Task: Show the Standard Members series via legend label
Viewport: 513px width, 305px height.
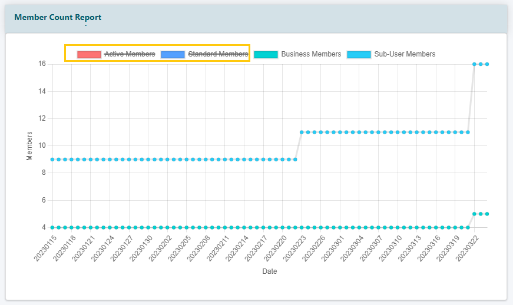Action: pos(217,54)
